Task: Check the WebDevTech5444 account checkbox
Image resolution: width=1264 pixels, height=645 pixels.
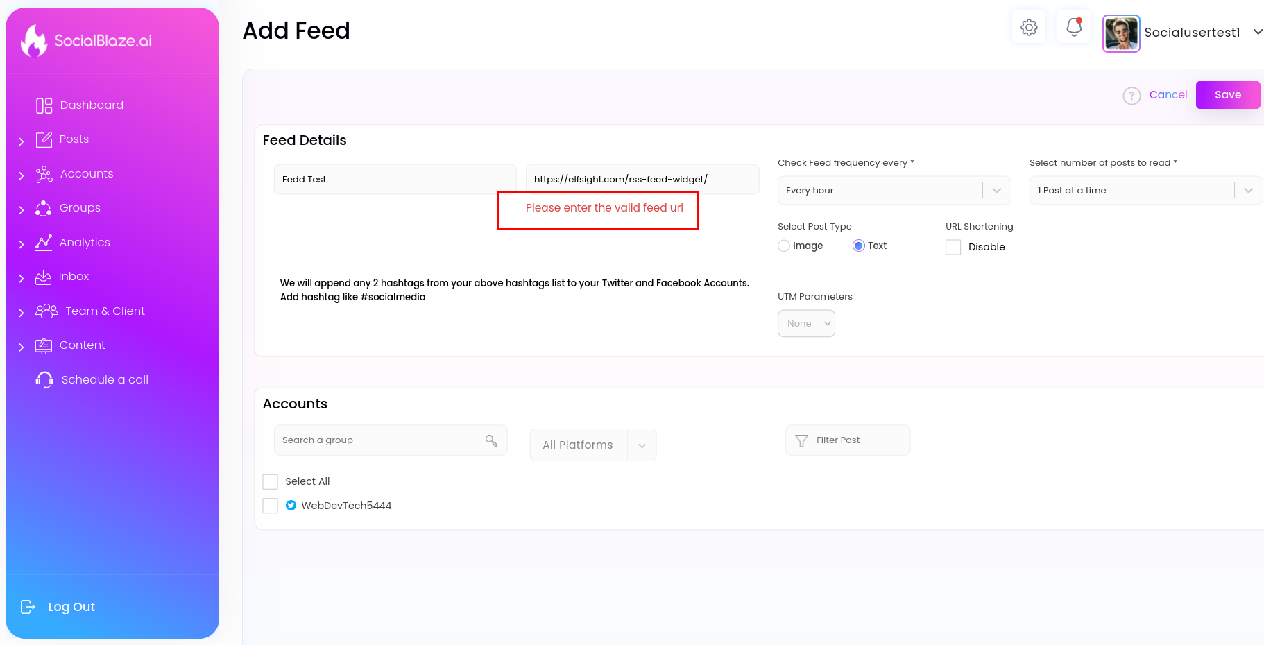Action: 271,506
